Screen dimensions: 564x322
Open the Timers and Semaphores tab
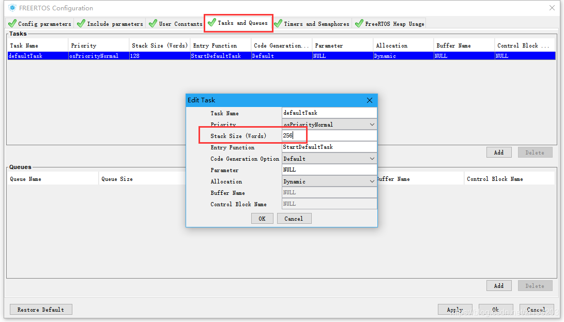[312, 24]
